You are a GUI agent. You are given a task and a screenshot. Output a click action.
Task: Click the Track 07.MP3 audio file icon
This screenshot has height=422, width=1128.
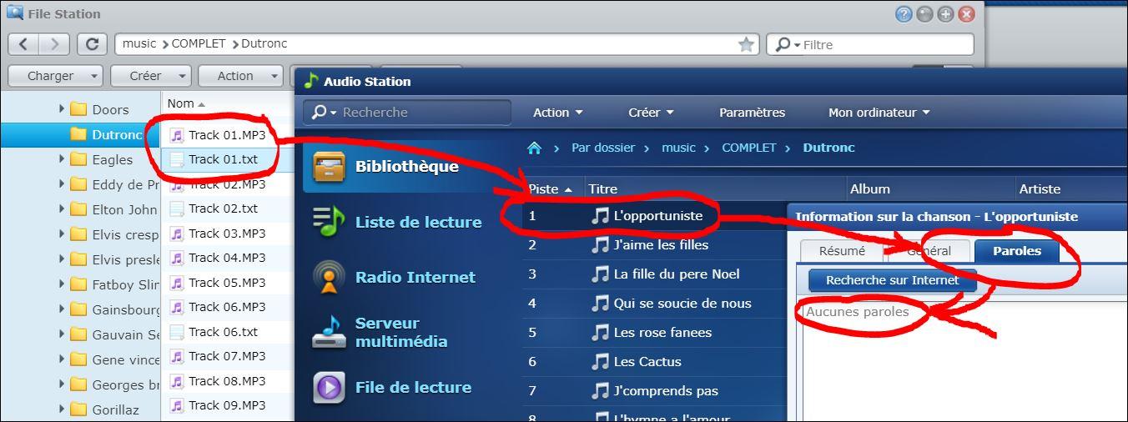click(176, 356)
